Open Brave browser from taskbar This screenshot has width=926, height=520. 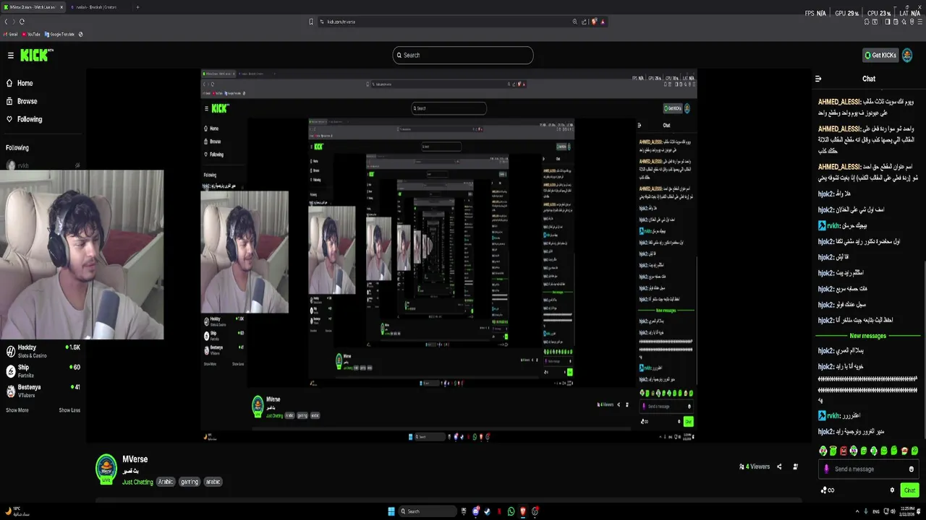coord(523,511)
